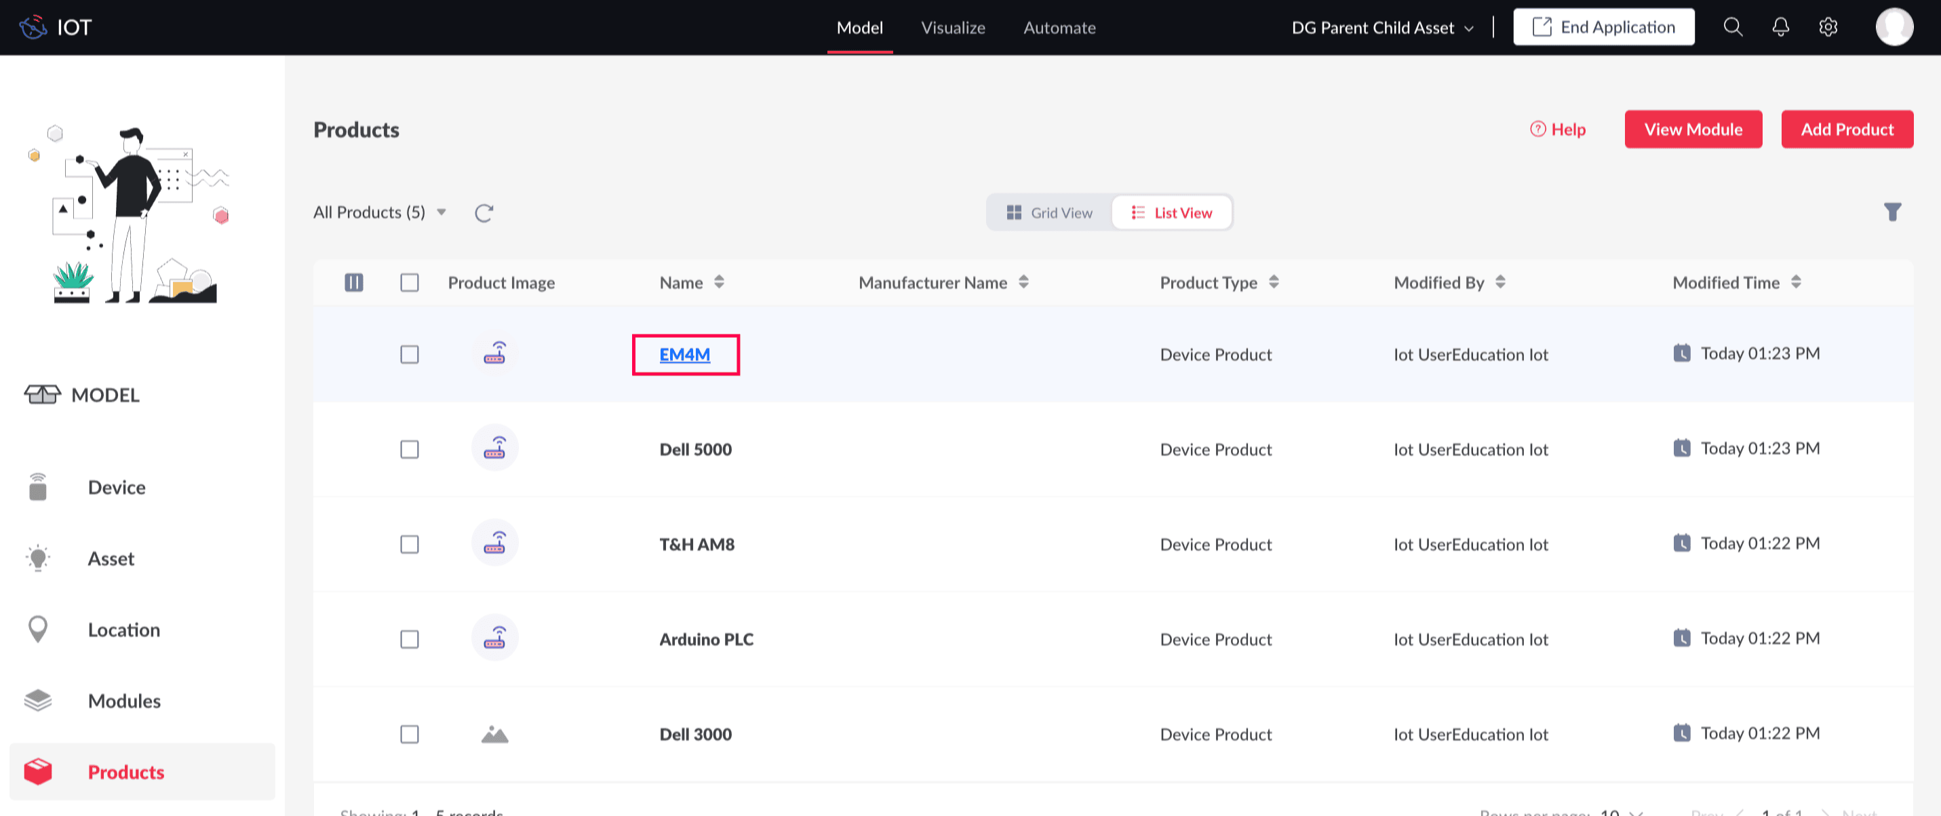The width and height of the screenshot is (1941, 816).
Task: Click the filter funnel icon
Action: (1892, 212)
